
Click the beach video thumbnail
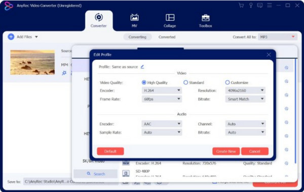point(32,62)
